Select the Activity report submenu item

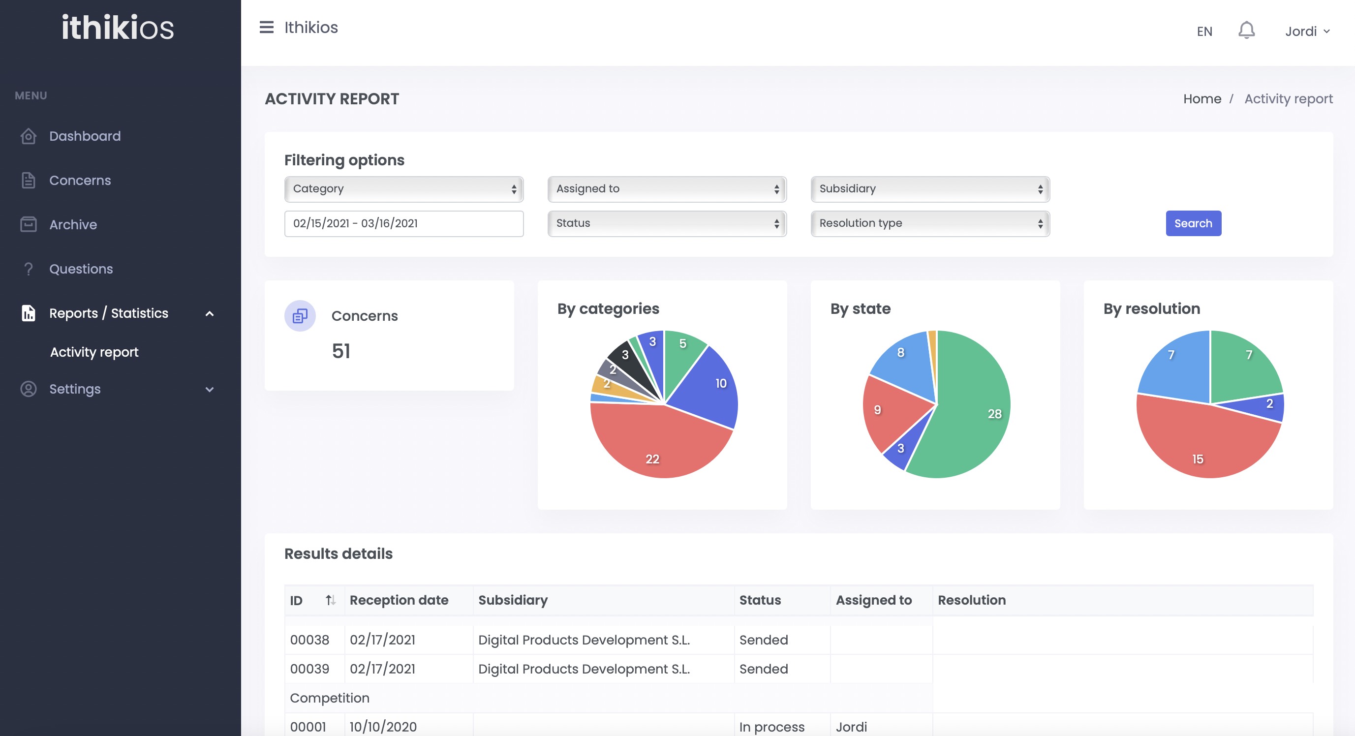[93, 351]
